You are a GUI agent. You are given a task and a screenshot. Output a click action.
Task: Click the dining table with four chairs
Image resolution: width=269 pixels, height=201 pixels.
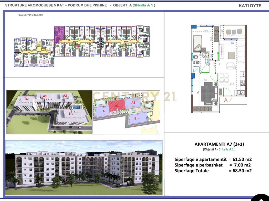point(224,78)
